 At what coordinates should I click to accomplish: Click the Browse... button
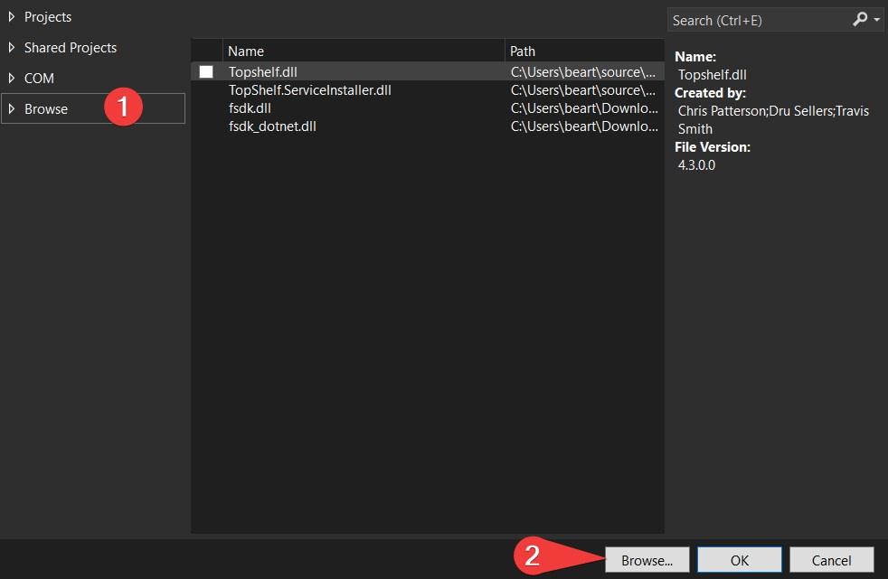[x=647, y=560]
